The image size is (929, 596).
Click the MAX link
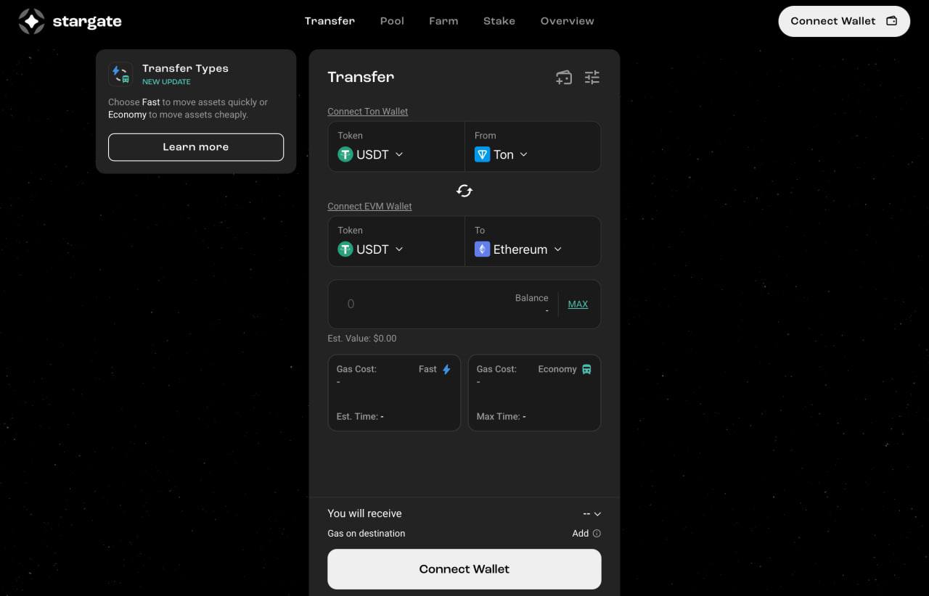pyautogui.click(x=578, y=305)
